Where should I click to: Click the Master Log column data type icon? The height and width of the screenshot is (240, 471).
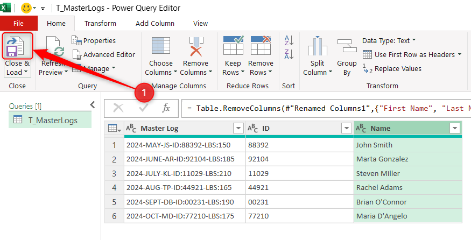(x=131, y=129)
